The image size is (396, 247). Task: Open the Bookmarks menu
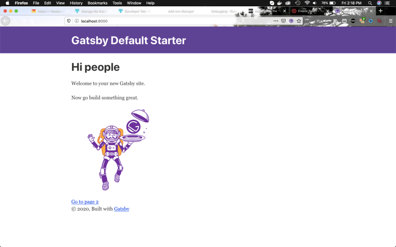98,3
